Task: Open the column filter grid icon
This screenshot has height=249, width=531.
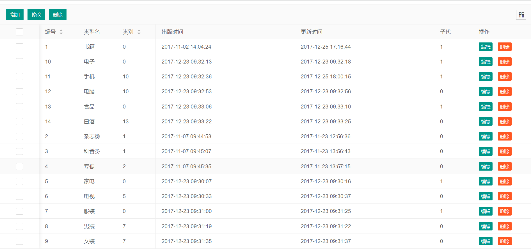Action: (x=521, y=15)
